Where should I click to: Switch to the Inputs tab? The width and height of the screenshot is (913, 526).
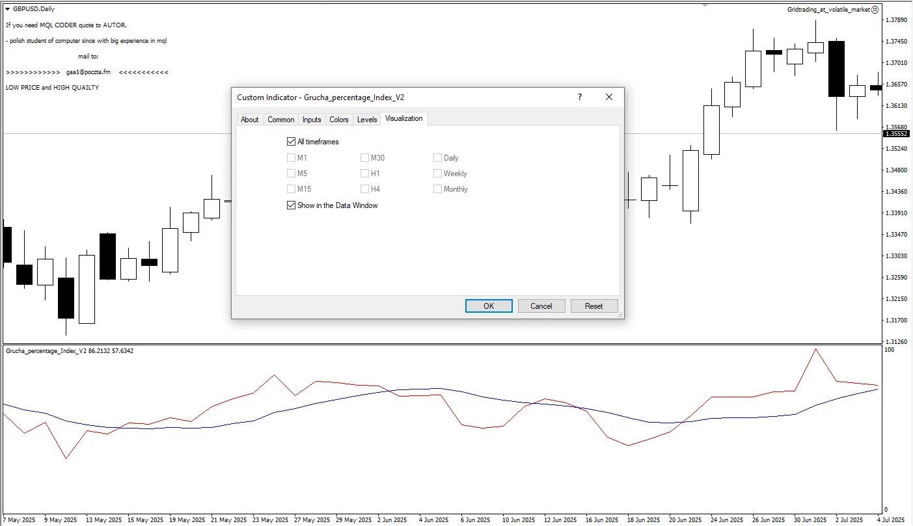click(x=312, y=120)
